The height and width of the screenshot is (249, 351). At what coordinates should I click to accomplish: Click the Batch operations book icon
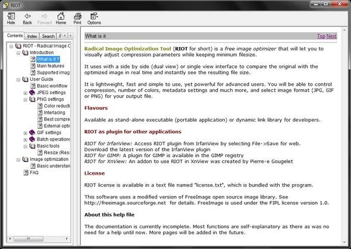32,139
